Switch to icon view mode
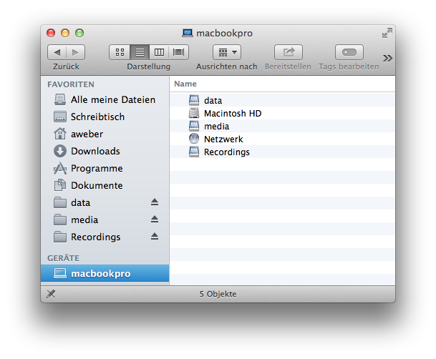Viewport: 436px width, 359px height. 120,52
